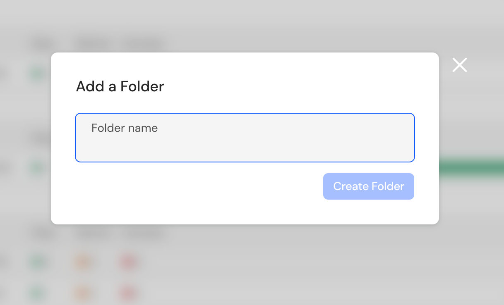
Task: Click the green dot in the second blurred row
Action: pos(37,168)
